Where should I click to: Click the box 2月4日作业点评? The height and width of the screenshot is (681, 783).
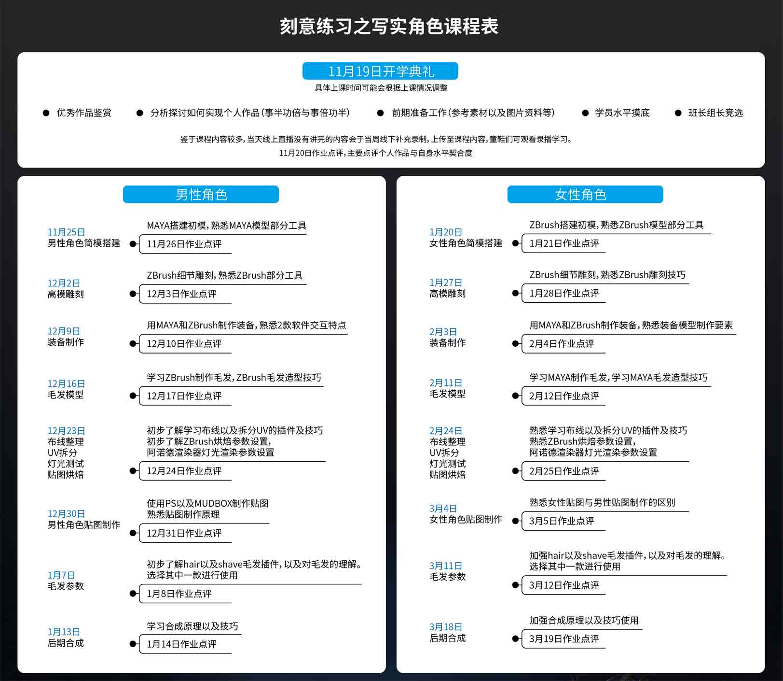pos(563,343)
